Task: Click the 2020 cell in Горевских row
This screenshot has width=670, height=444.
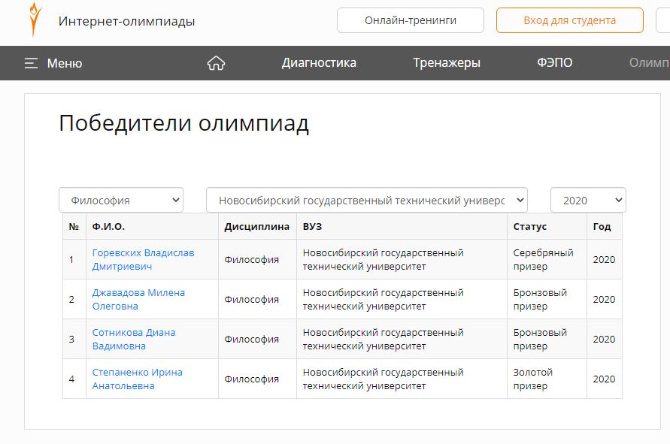Action: (x=604, y=260)
